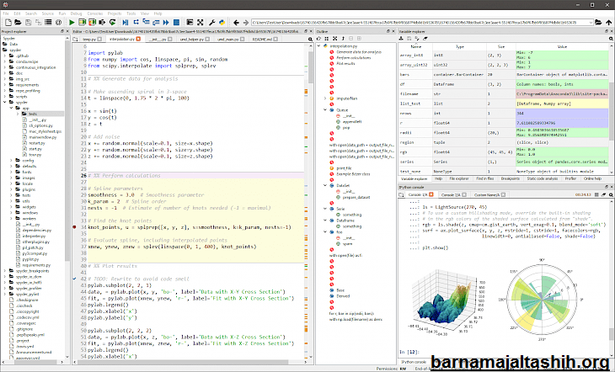Interrupt kernel stop square in console
This screenshot has width=615, height=372.
596,194
